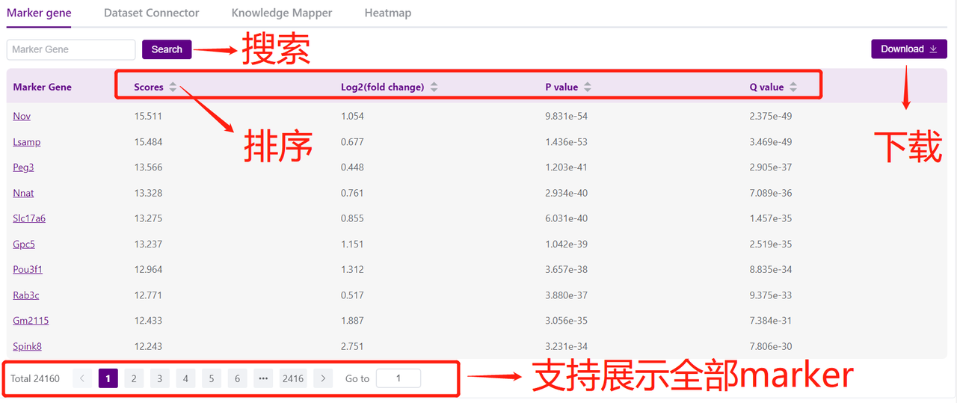Open the Nov gene link
This screenshot has width=957, height=403.
(22, 117)
